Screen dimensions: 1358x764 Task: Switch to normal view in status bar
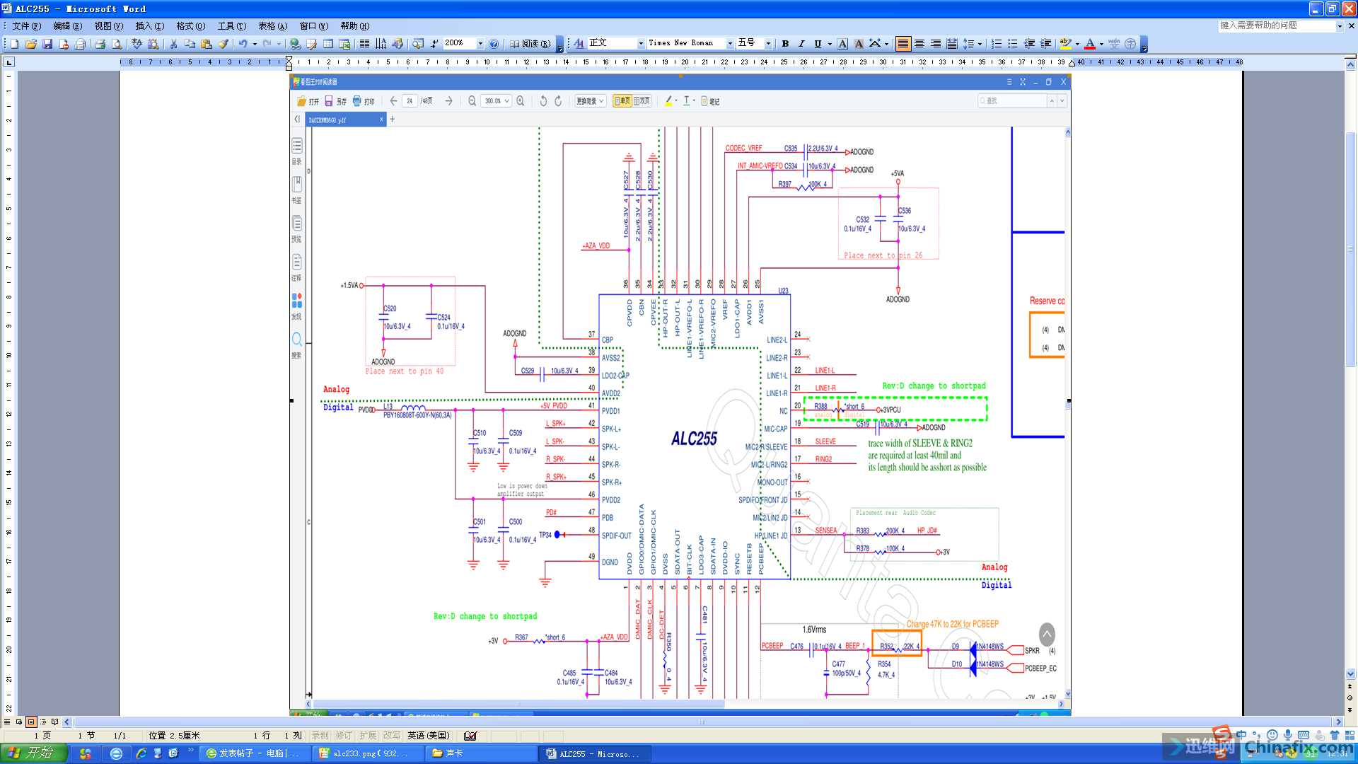pyautogui.click(x=7, y=722)
